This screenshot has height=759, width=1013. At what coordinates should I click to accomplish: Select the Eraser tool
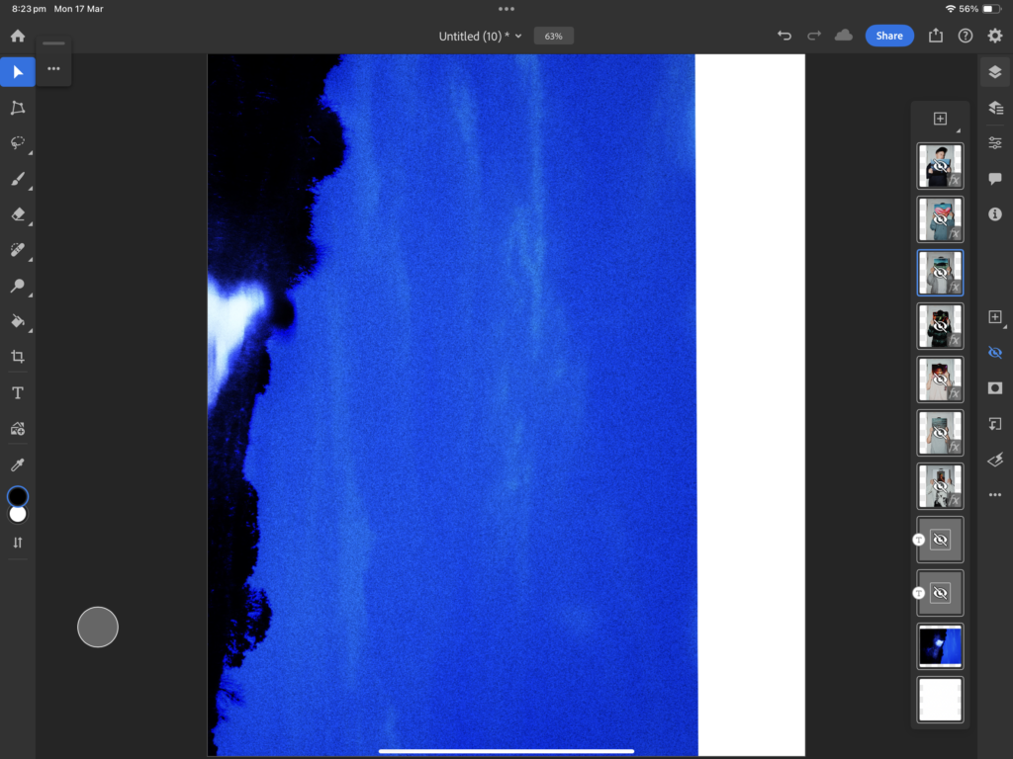coord(18,214)
